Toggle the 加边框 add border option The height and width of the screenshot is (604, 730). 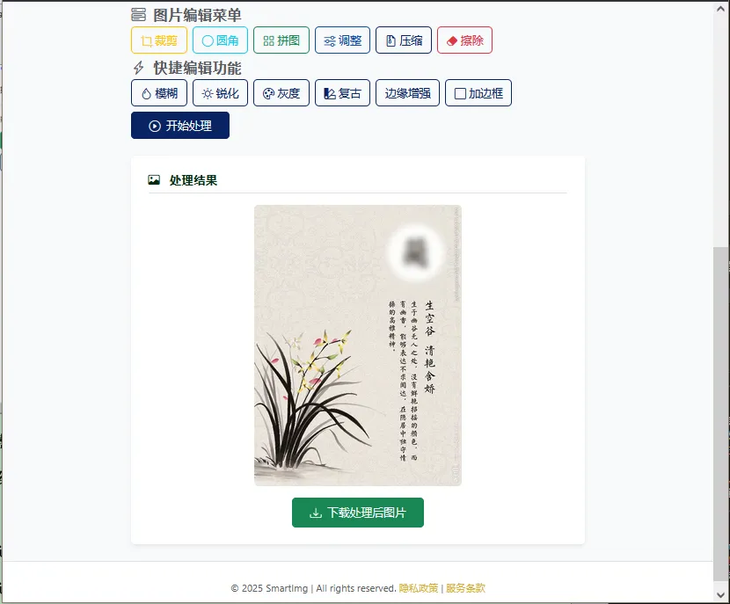click(478, 93)
